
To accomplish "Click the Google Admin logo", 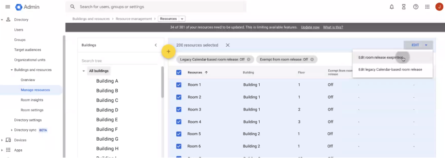I will point(27,7).
